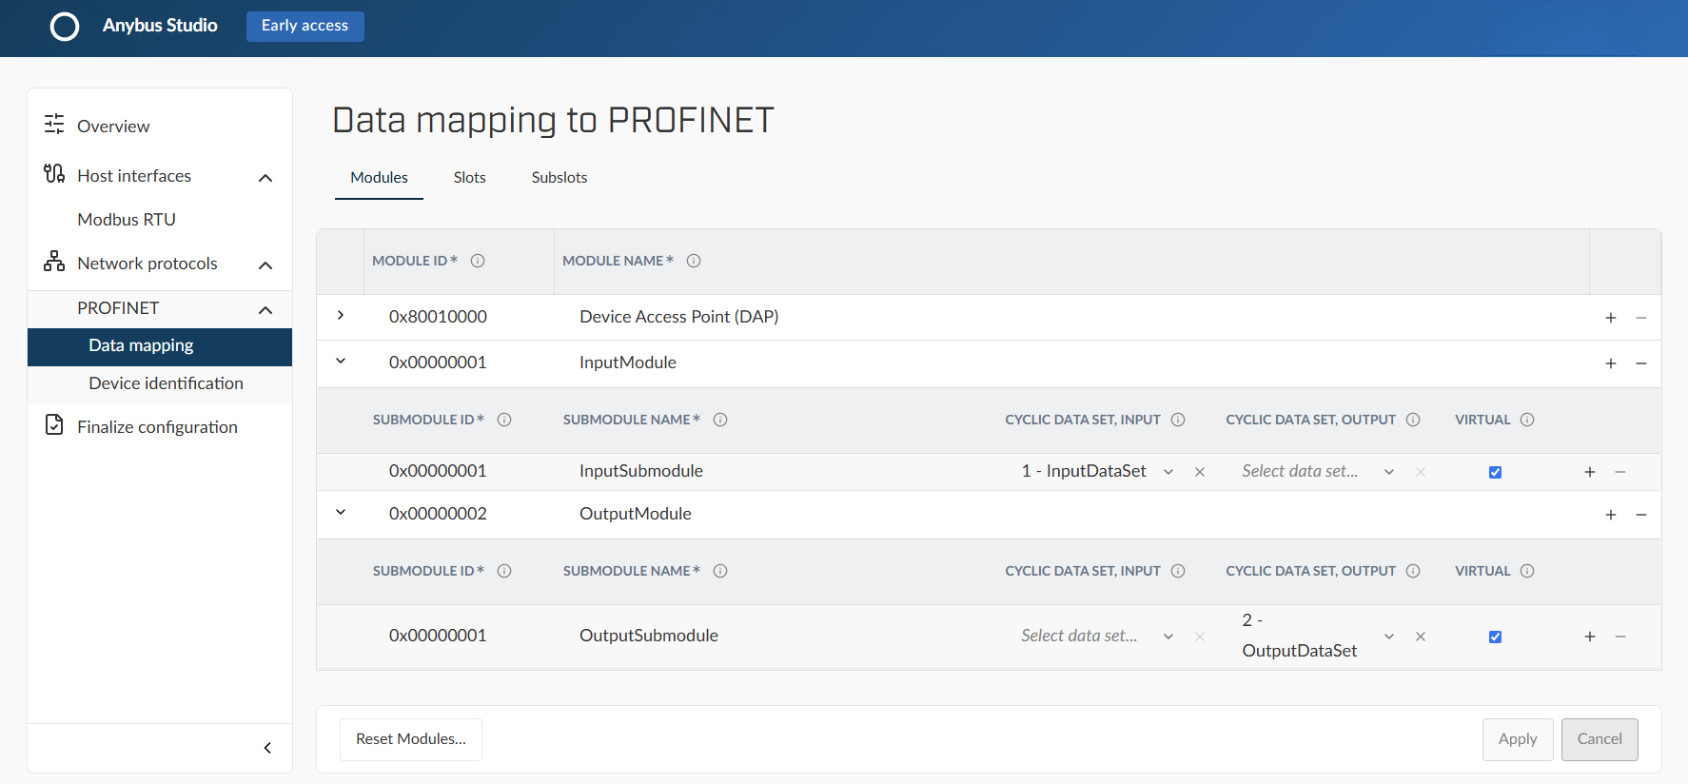Switch to the Slots tab
Screen dimensions: 1688x784
[469, 178]
